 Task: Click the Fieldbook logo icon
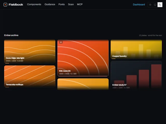tap(5, 5)
